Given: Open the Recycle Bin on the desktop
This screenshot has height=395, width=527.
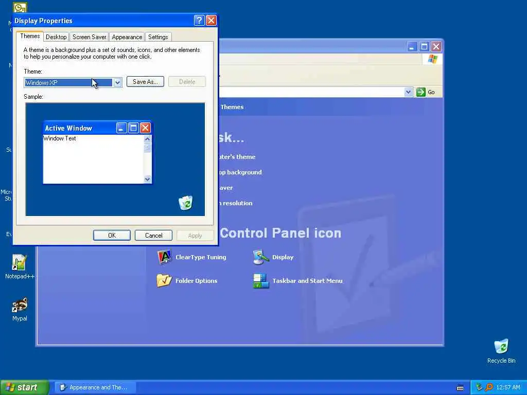Looking at the screenshot, I should click(x=501, y=351).
